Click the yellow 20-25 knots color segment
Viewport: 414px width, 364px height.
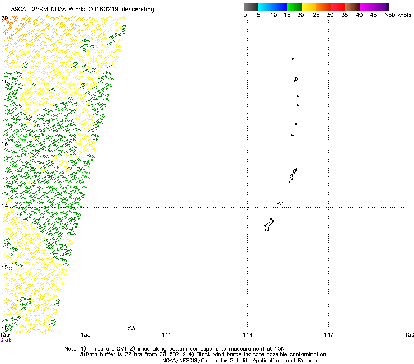coord(309,7)
